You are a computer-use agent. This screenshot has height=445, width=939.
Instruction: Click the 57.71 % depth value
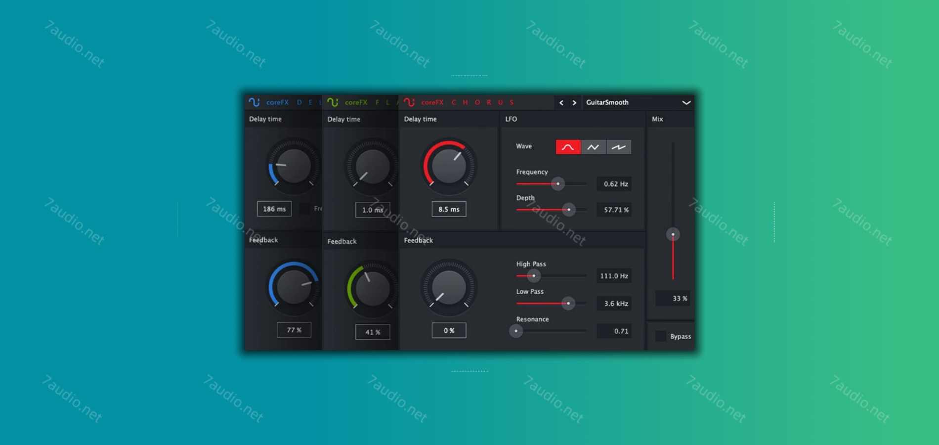point(614,210)
